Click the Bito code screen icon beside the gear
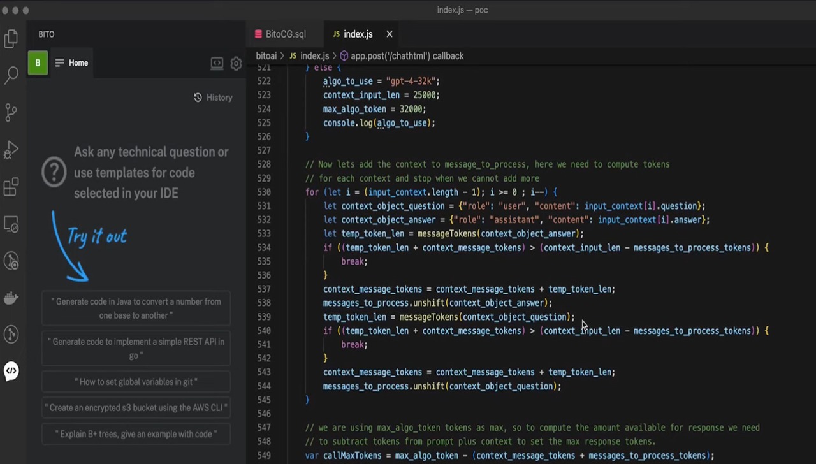 click(x=217, y=63)
